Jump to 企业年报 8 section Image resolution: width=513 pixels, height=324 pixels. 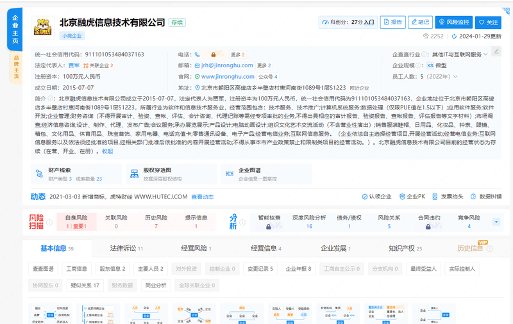pos(298,269)
